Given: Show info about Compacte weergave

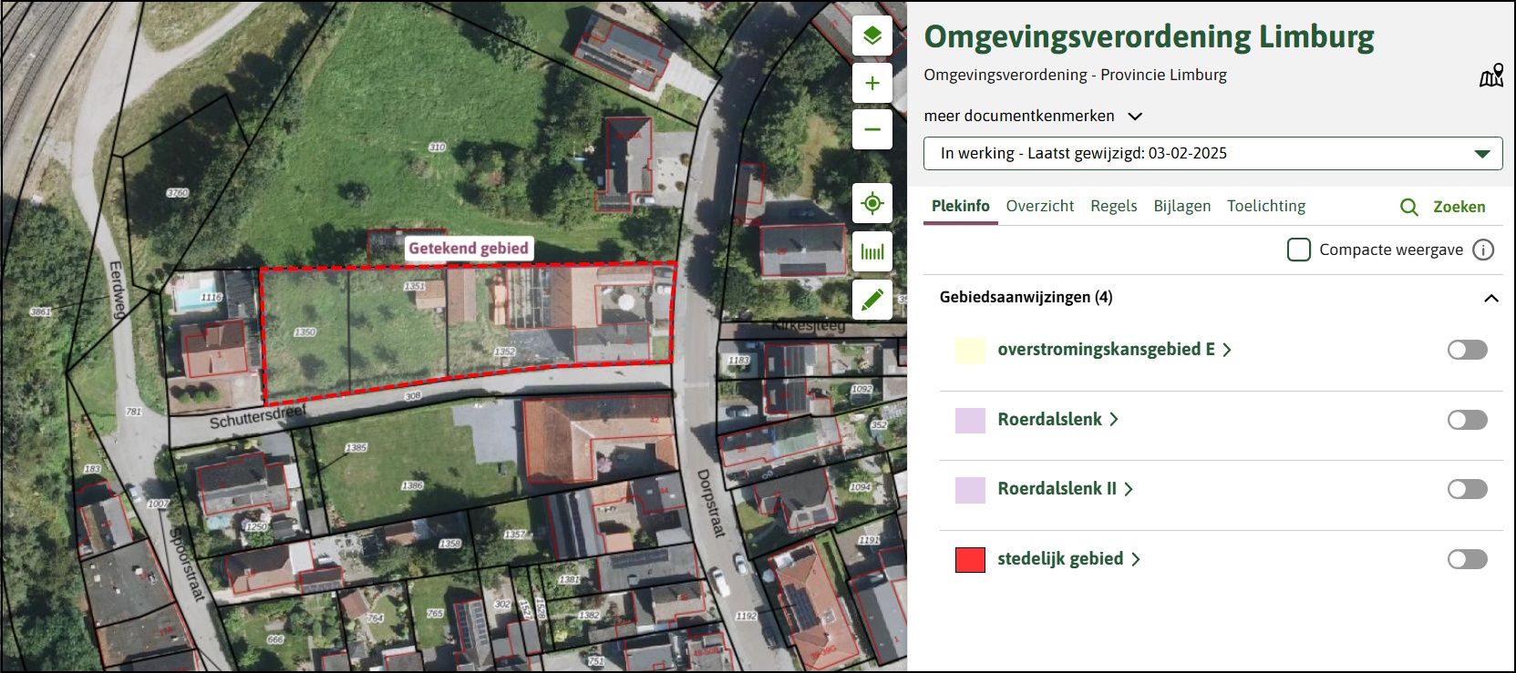Looking at the screenshot, I should point(1484,250).
